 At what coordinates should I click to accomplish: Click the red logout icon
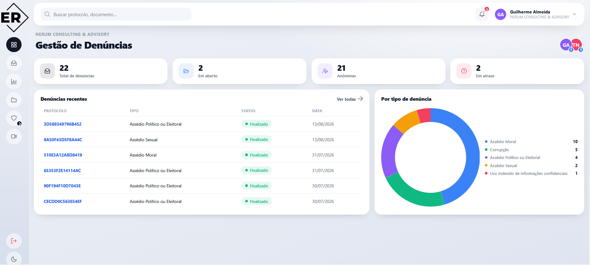[14, 241]
